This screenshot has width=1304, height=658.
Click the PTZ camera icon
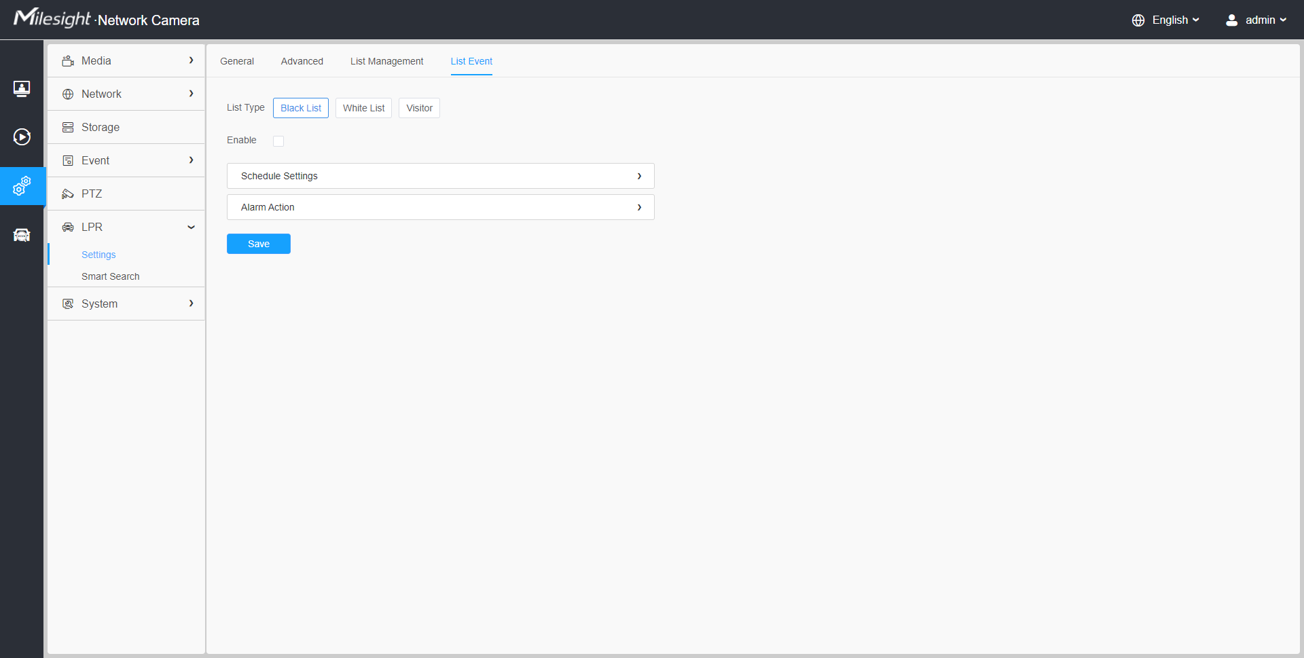click(68, 194)
